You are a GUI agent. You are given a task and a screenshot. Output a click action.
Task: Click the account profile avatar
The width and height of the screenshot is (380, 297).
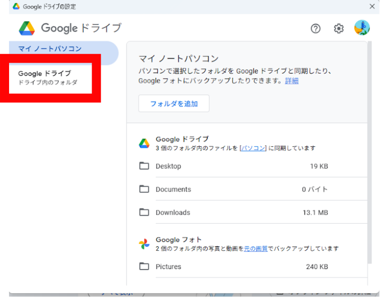coord(362,28)
